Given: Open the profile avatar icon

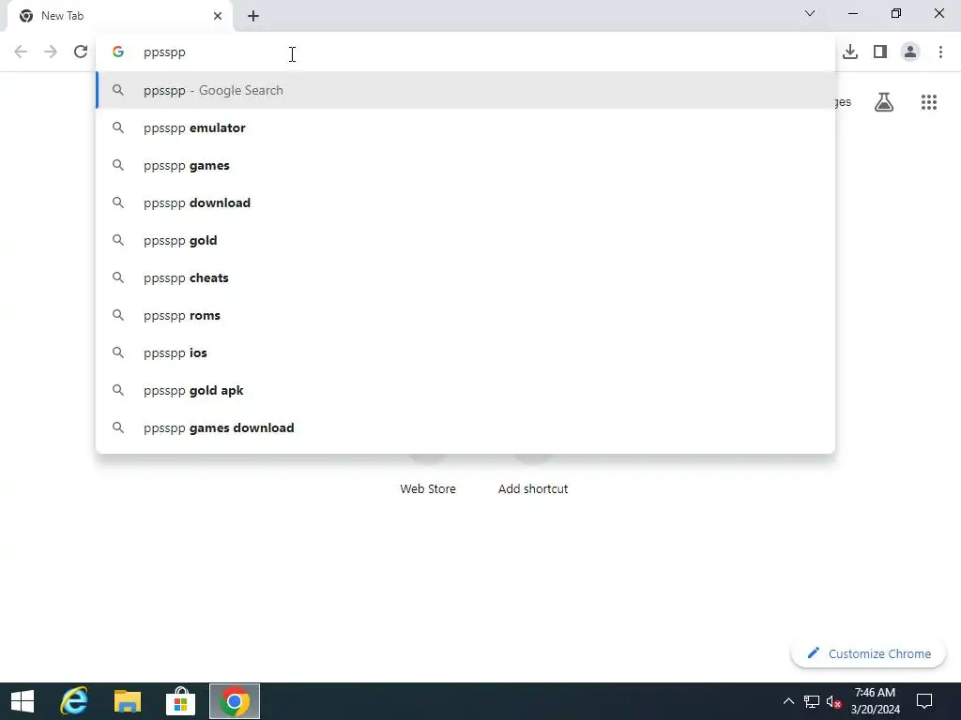Looking at the screenshot, I should pos(910,52).
